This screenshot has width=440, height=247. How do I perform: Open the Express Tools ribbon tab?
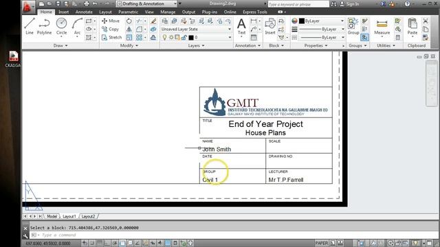255,12
